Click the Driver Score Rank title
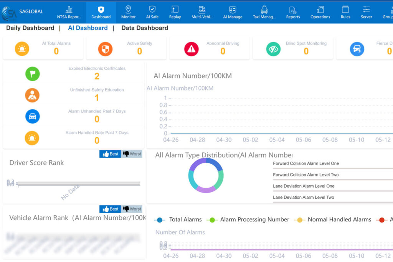This screenshot has height=262, width=393. pos(36,163)
